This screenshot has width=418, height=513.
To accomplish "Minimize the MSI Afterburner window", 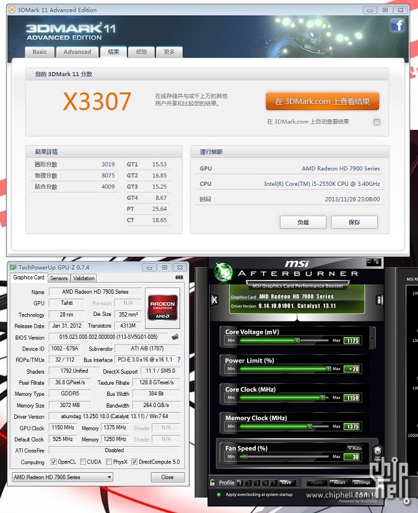I will [370, 261].
